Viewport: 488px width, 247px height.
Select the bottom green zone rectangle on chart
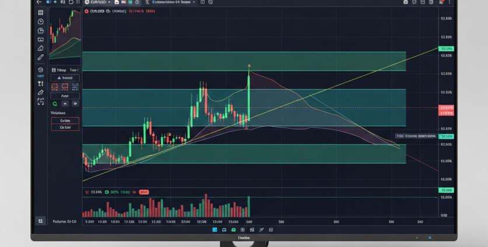tap(244, 154)
